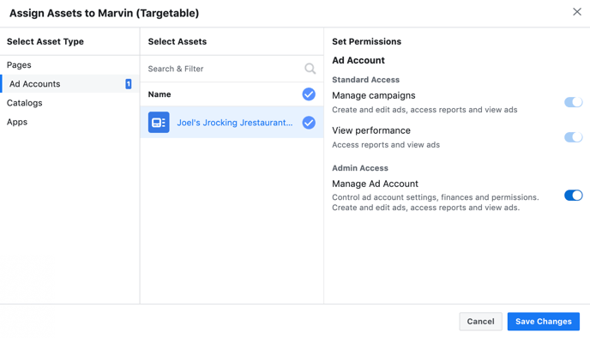Click the Manage Ad Account label
Screen dimensions: 590x338
point(375,184)
